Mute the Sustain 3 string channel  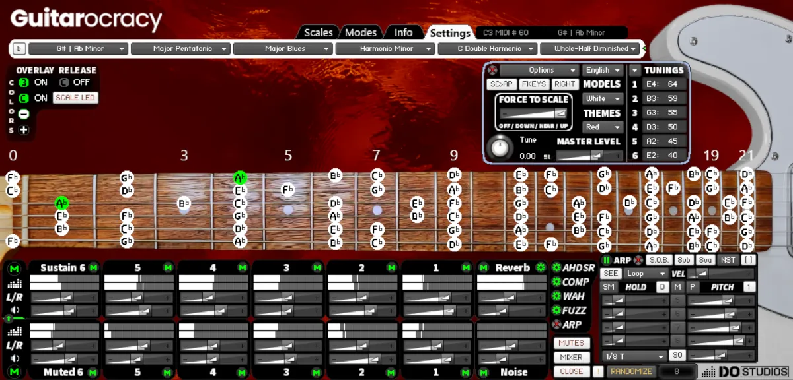[317, 267]
